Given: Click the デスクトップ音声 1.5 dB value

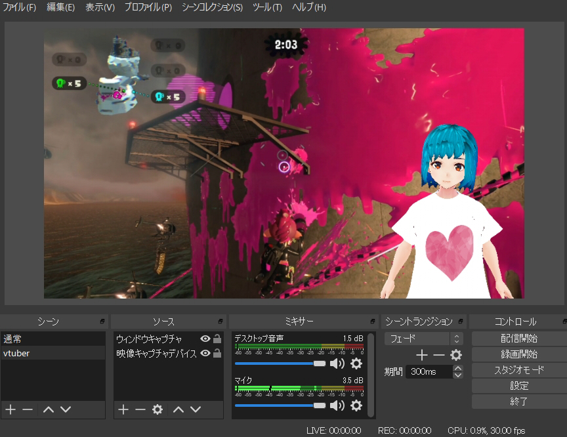Looking at the screenshot, I should 353,339.
